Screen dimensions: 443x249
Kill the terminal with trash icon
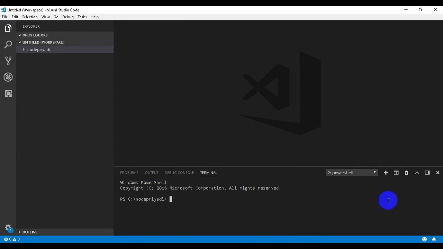pyautogui.click(x=406, y=173)
